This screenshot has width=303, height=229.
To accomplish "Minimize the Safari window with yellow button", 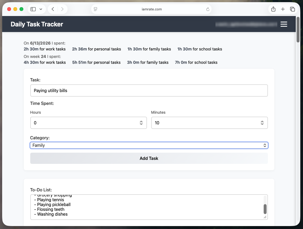I will coord(15,9).
